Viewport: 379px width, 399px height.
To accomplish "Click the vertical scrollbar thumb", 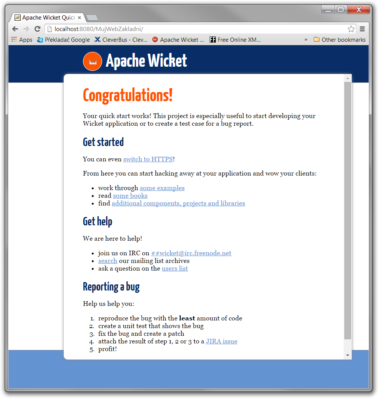I will pos(348,210).
